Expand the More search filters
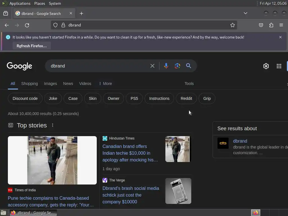 [x=105, y=84]
